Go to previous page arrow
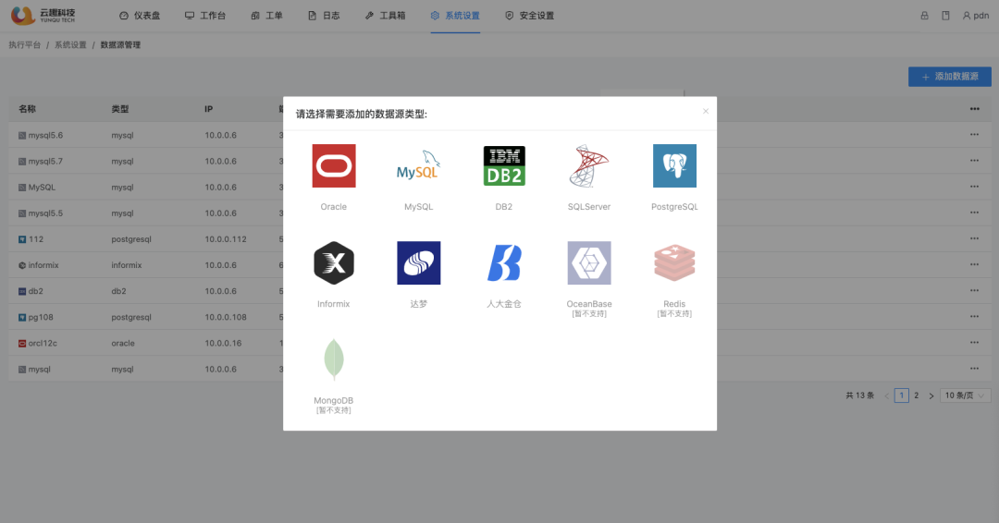999x523 pixels. tap(886, 395)
